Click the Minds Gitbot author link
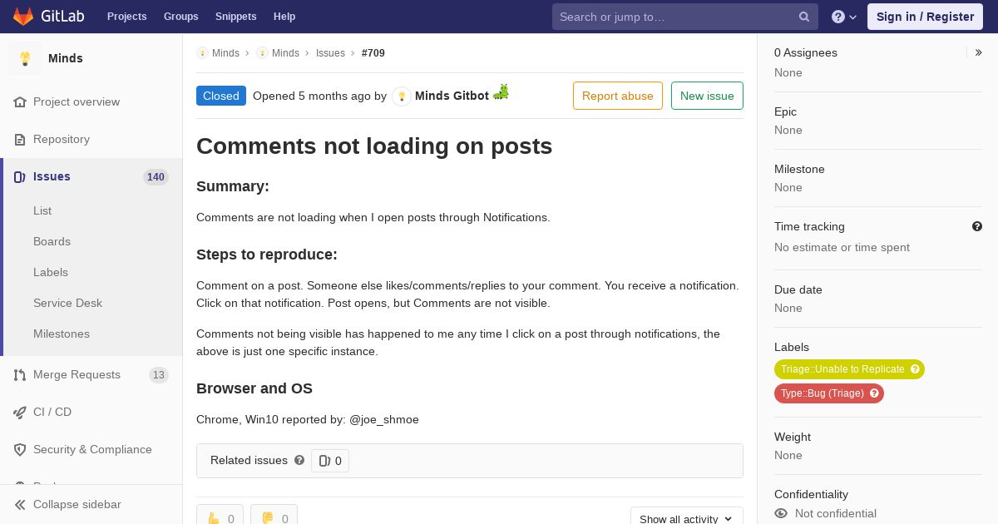Screen dimensions: 998x524 (x=452, y=96)
